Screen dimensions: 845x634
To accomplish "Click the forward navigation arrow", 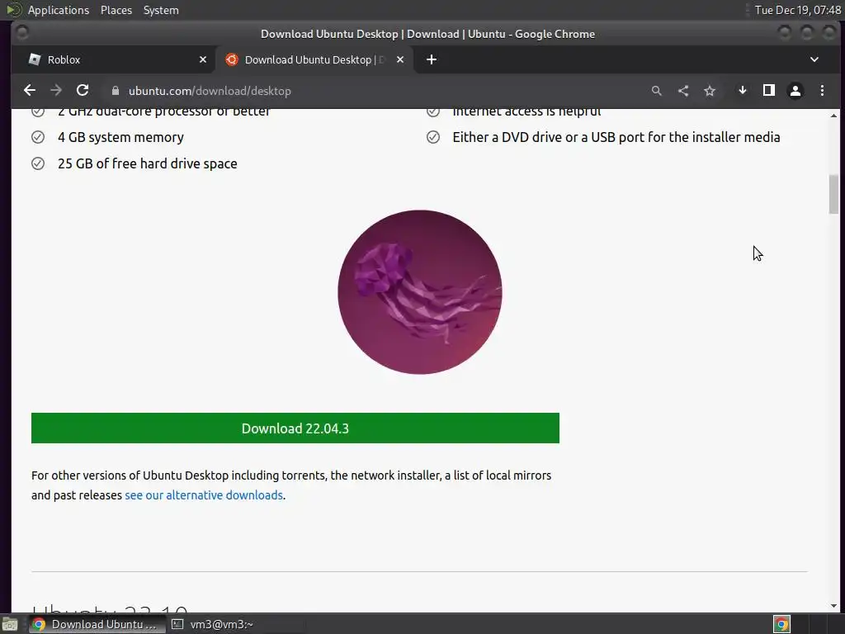I will point(56,91).
